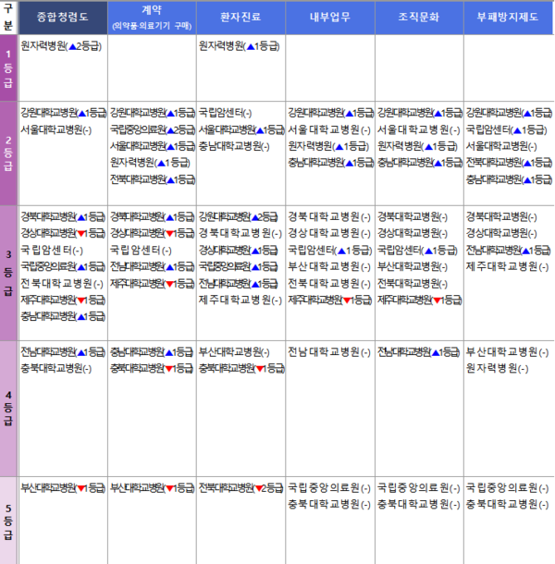Image resolution: width=555 pixels, height=564 pixels.
Task: Click 충북대학교병원(-) in 부패방지제도 column
Action: click(x=508, y=504)
